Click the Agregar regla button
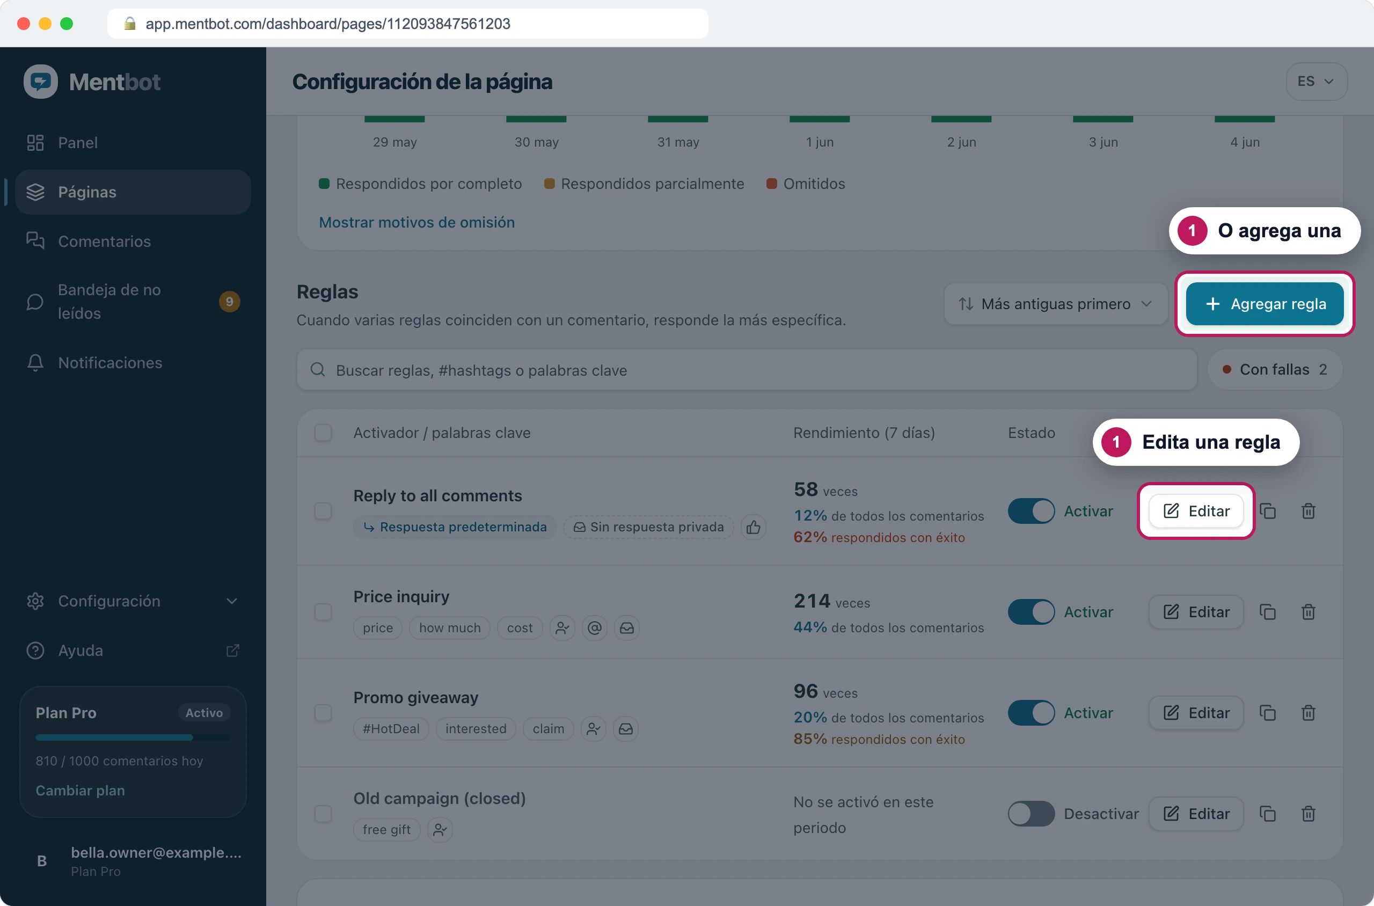 [x=1264, y=304]
